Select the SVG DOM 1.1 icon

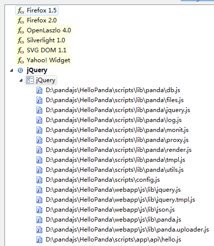pyautogui.click(x=21, y=50)
